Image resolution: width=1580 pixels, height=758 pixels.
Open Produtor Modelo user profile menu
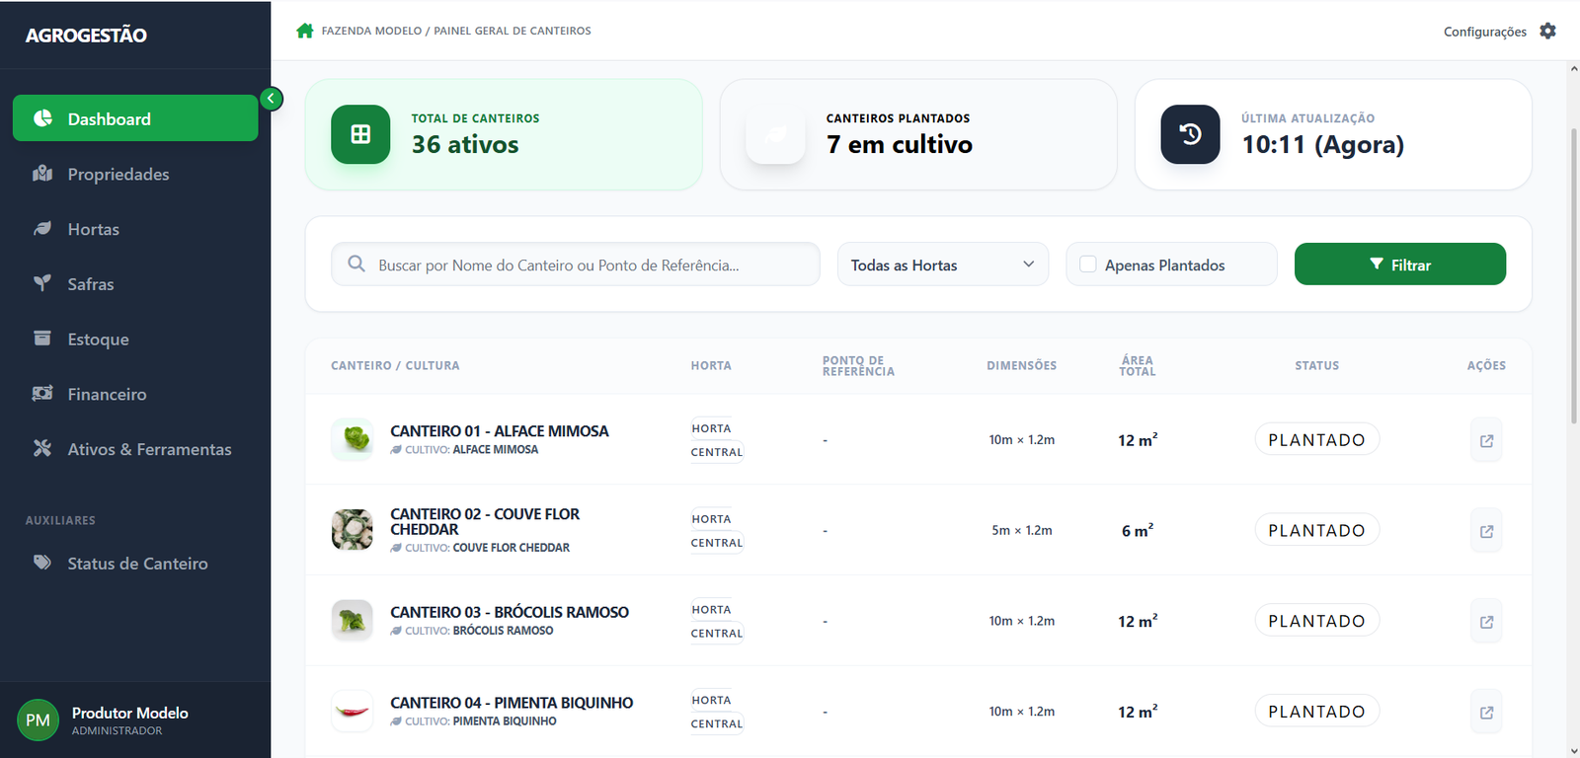pos(135,720)
